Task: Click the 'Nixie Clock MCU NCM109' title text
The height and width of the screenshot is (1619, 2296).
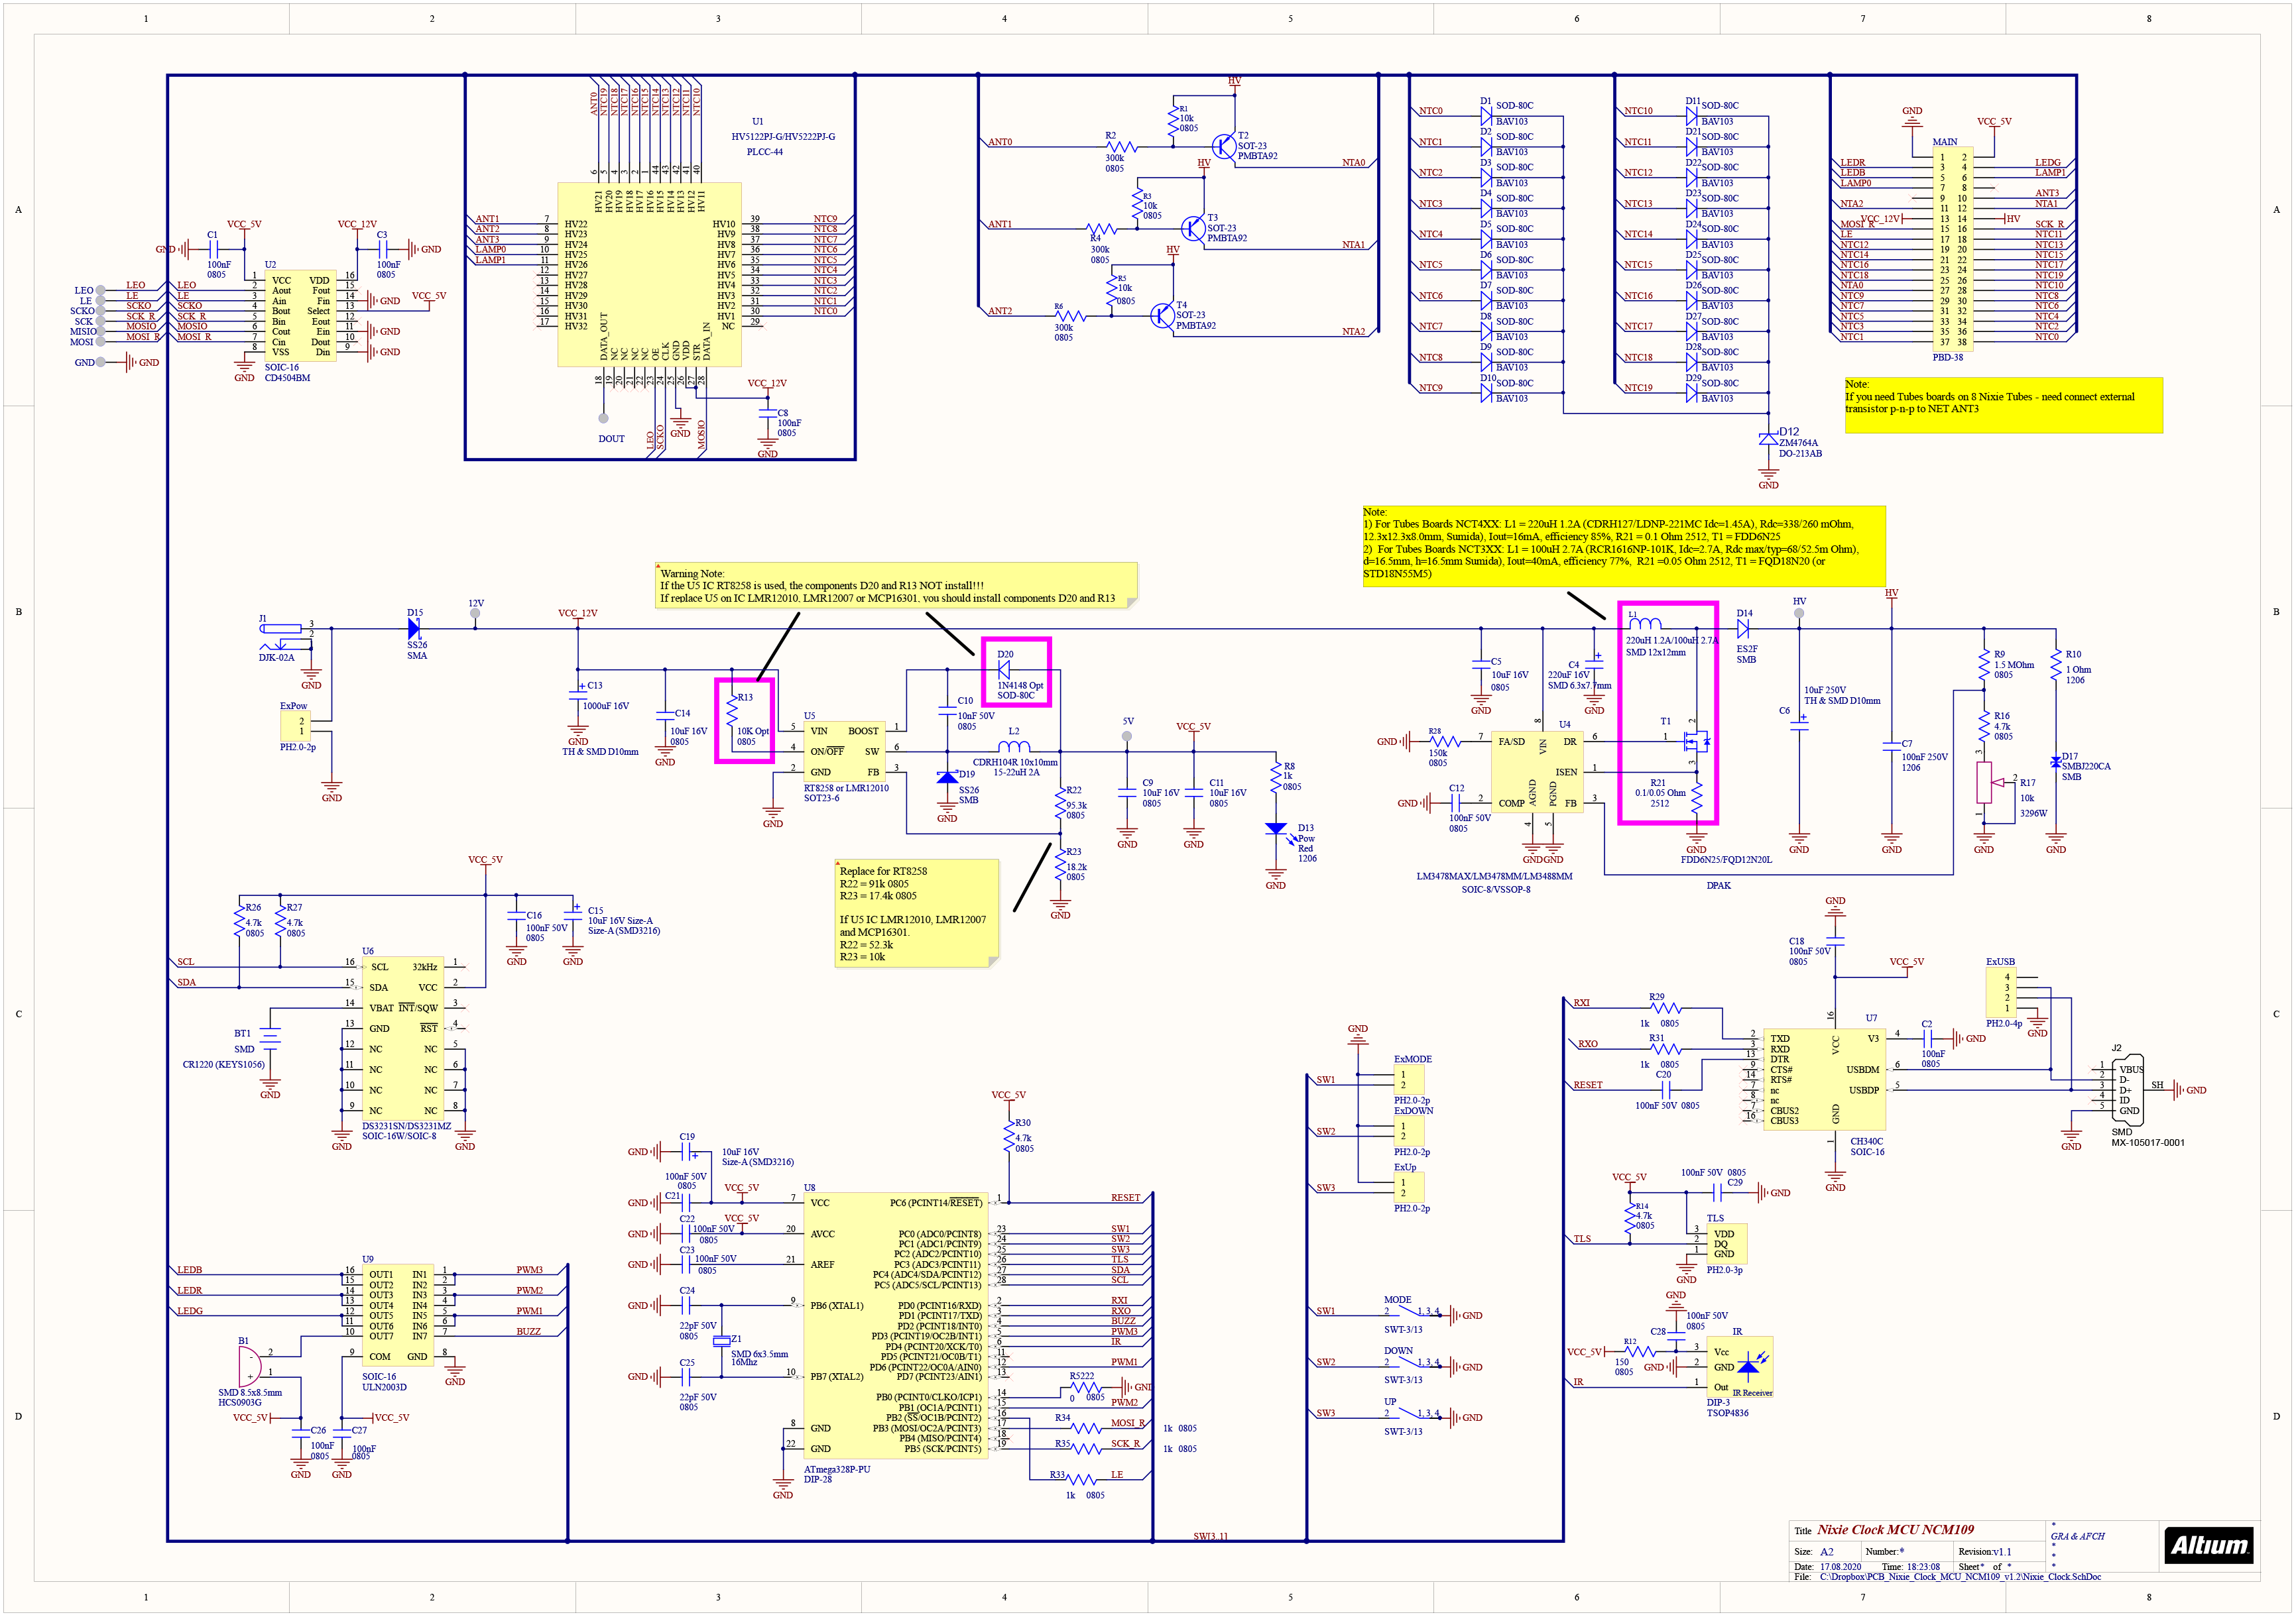Action: tap(1895, 1529)
